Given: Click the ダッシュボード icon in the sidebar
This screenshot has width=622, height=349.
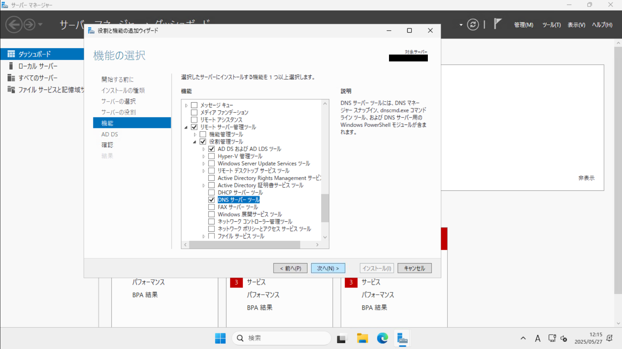Looking at the screenshot, I should click(x=11, y=54).
